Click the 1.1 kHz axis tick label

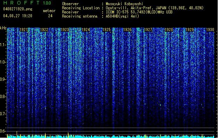(3, 45)
